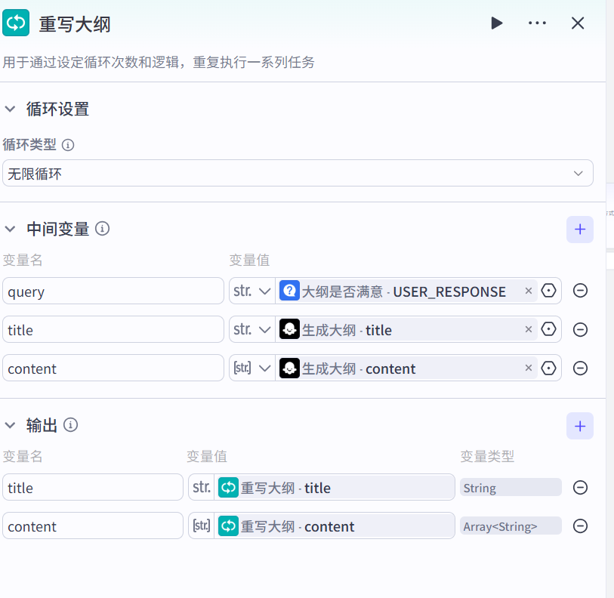Show info tooltip for 中间变量
The width and height of the screenshot is (614, 598).
[x=103, y=228]
